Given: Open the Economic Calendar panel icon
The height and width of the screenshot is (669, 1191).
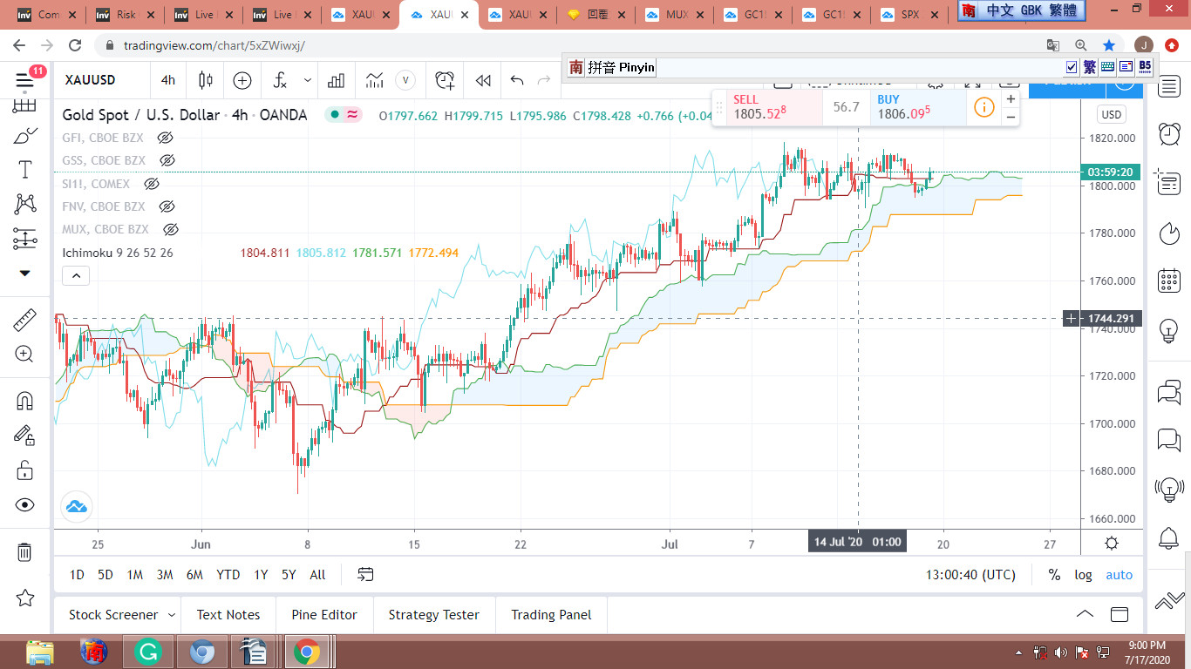Looking at the screenshot, I should [x=1168, y=281].
